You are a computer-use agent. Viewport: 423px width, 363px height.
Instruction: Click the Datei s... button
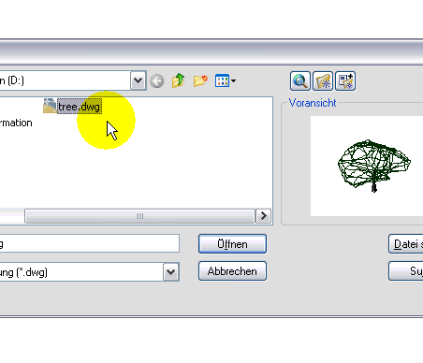pyautogui.click(x=406, y=244)
